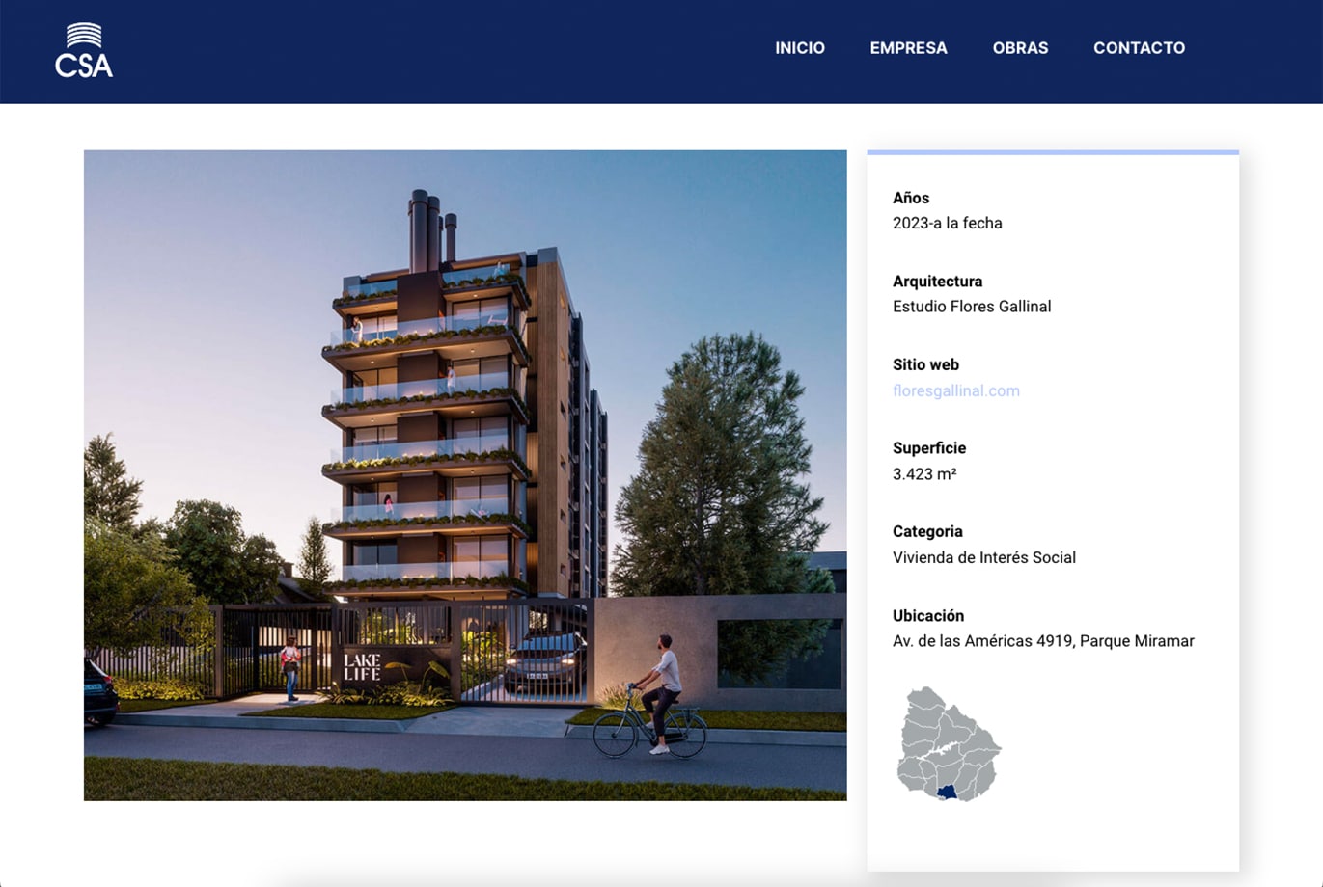
Task: Go to the EMPRESA page
Action: 908,48
